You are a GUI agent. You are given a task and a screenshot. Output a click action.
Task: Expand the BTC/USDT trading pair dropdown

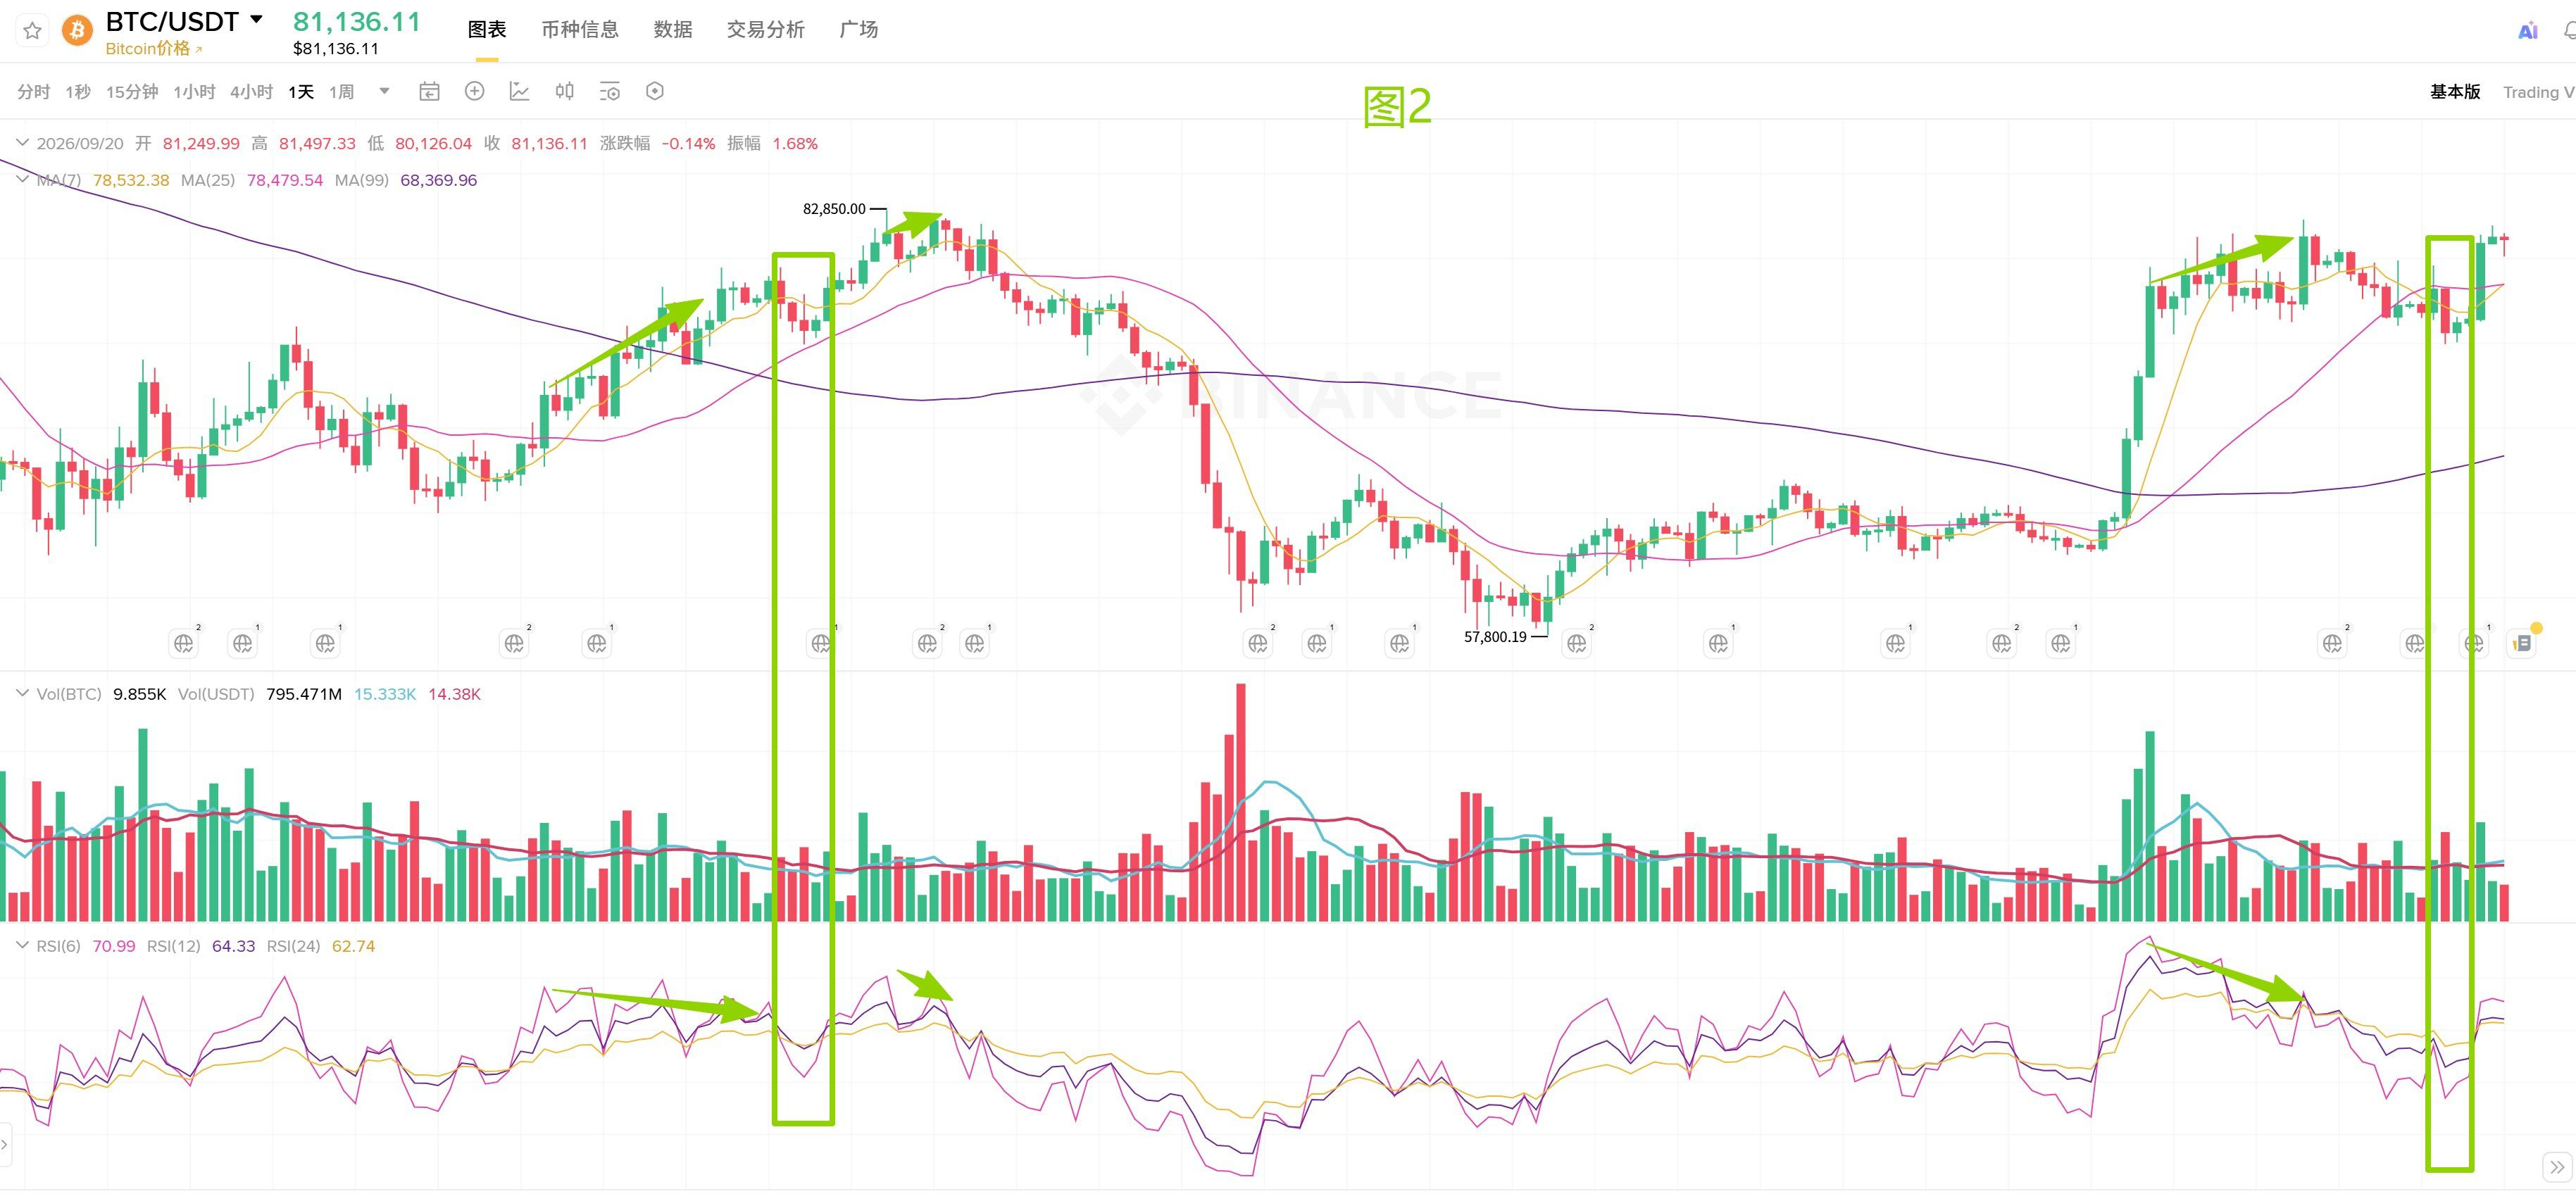(256, 19)
